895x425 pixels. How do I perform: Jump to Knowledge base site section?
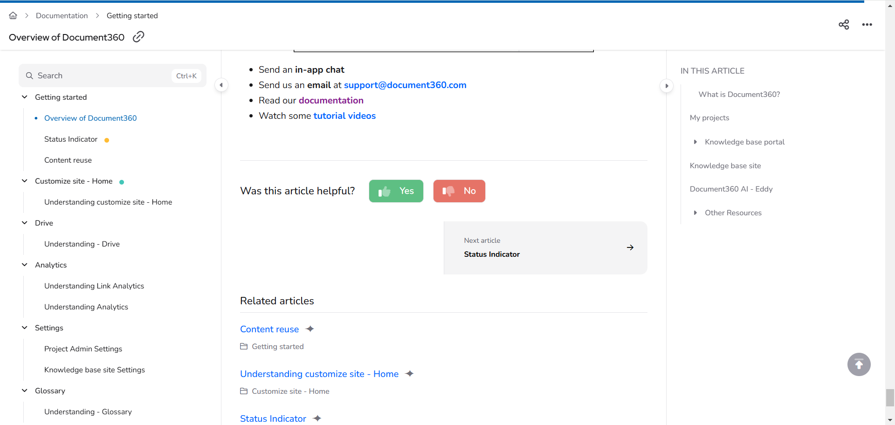pos(725,165)
